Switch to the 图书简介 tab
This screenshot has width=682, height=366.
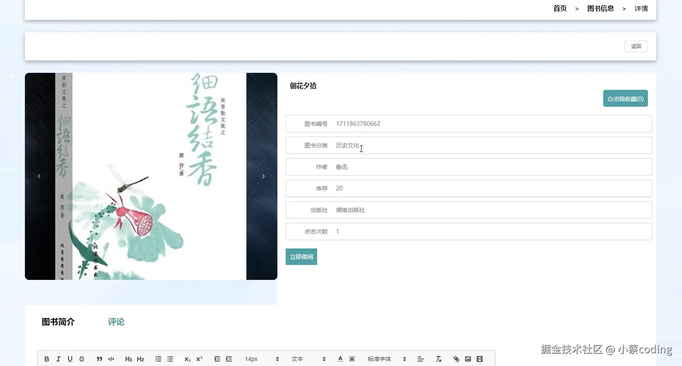coord(58,322)
